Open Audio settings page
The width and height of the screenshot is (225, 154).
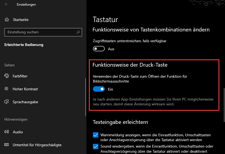click(18, 132)
